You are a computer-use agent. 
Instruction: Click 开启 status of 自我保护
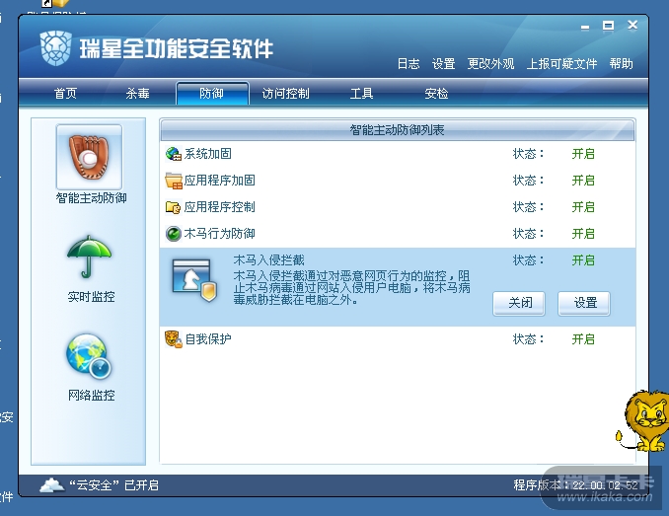583,339
